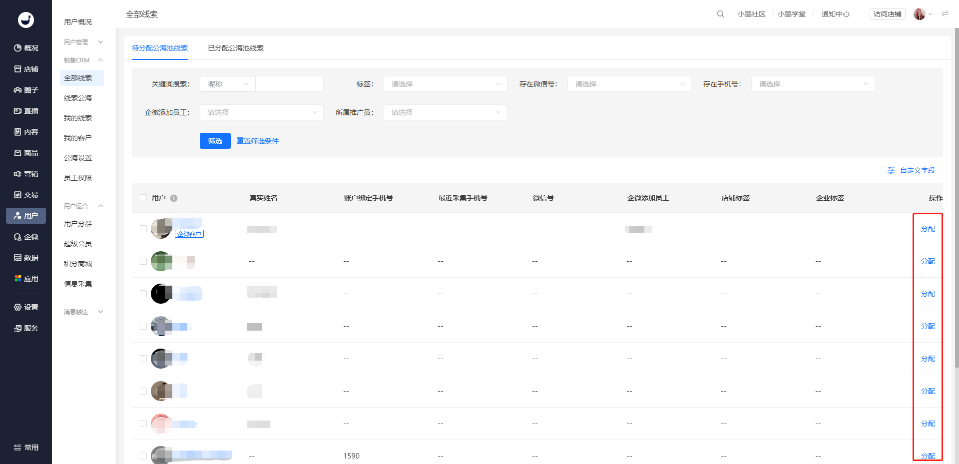Click avatar of the user tagged 企微客户
This screenshot has width=959, height=464.
pyautogui.click(x=161, y=229)
